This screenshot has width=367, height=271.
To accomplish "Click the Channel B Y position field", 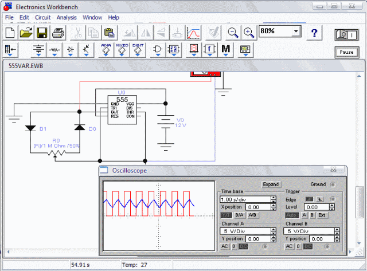I will [322, 239].
